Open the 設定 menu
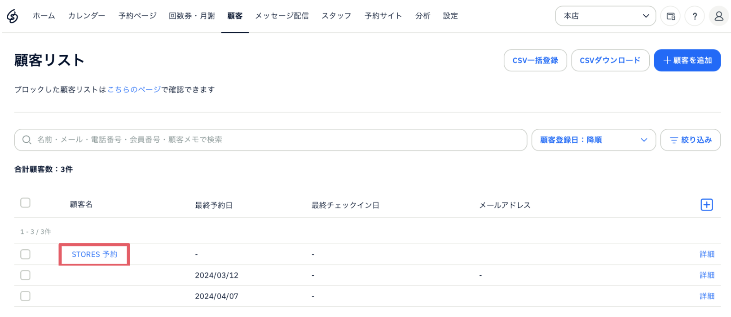This screenshot has height=317, width=731. [x=450, y=16]
